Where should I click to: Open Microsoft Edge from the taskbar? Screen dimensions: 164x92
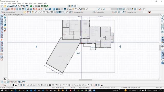coord(15,90)
